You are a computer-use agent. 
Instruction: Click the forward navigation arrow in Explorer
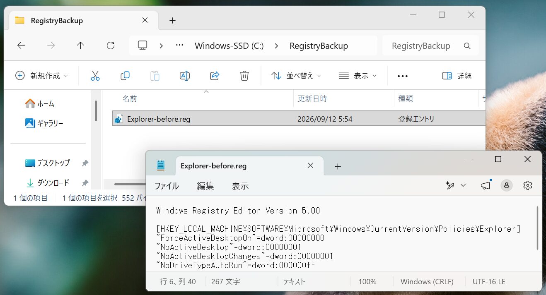click(x=51, y=46)
